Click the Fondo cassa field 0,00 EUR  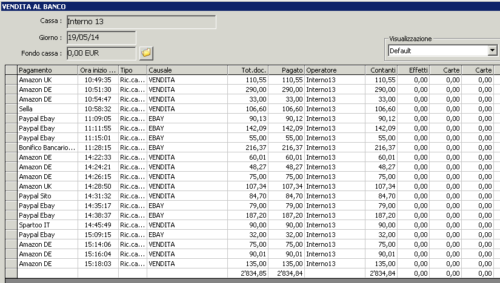[x=101, y=53]
